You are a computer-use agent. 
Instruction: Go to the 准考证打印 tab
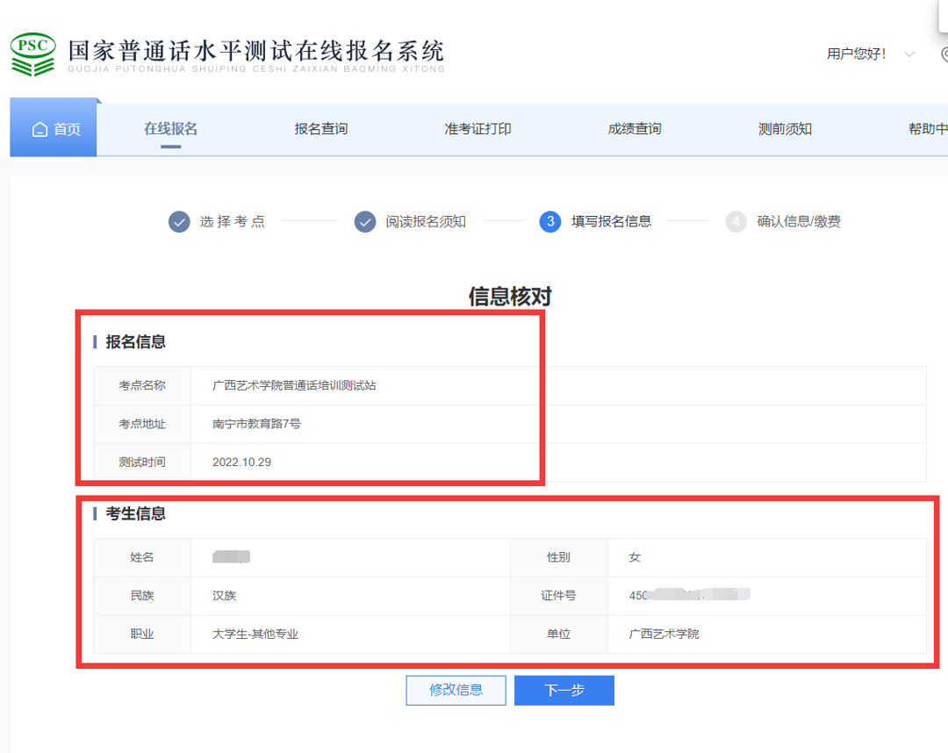[478, 129]
